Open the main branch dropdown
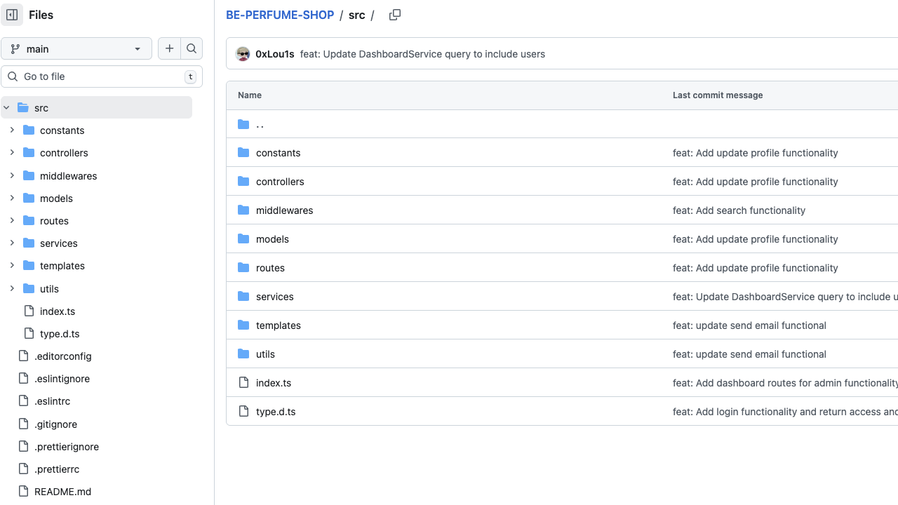The width and height of the screenshot is (898, 505). (76, 48)
